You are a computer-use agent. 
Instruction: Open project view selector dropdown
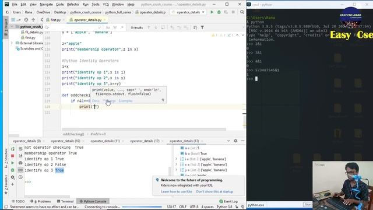[16, 20]
